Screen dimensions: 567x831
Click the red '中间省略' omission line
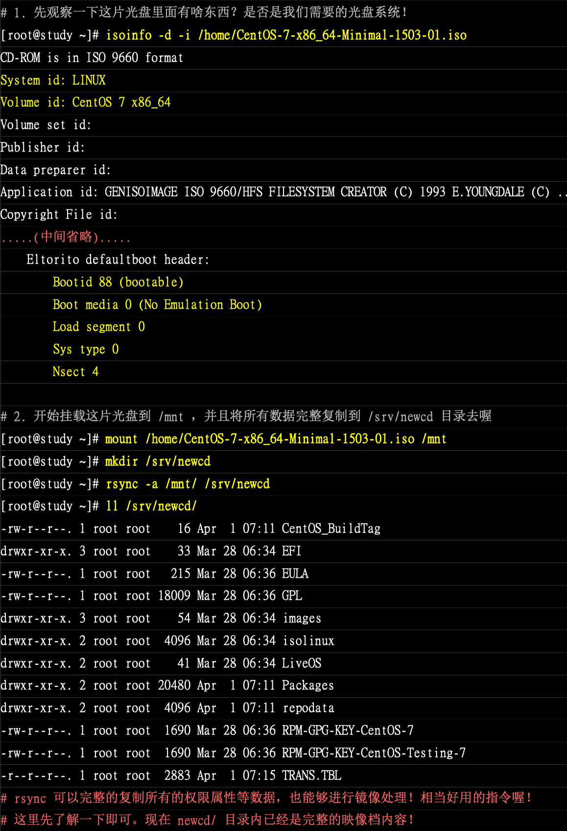point(66,237)
